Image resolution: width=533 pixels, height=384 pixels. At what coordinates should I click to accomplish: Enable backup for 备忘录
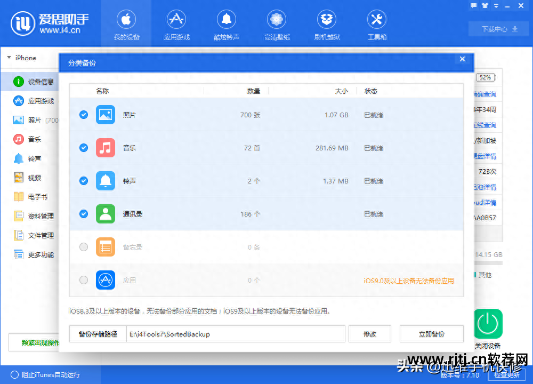coord(83,247)
